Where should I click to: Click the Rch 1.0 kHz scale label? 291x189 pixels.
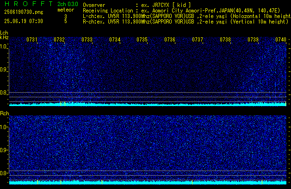click(x=4, y=127)
